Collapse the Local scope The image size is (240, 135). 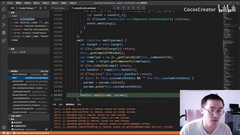point(28,16)
